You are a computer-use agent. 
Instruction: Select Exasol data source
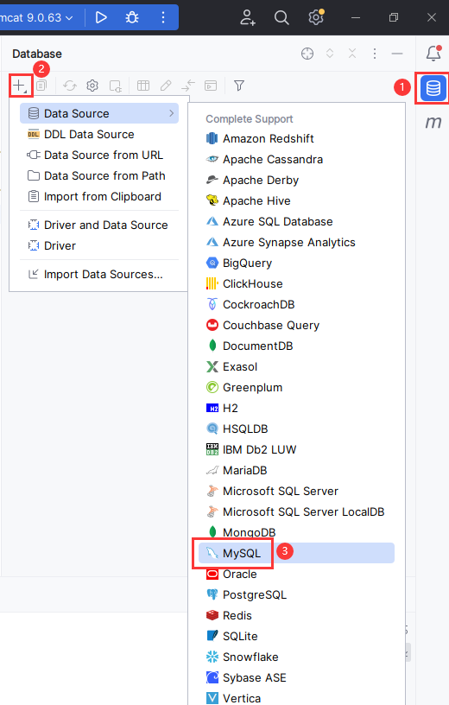click(297, 366)
